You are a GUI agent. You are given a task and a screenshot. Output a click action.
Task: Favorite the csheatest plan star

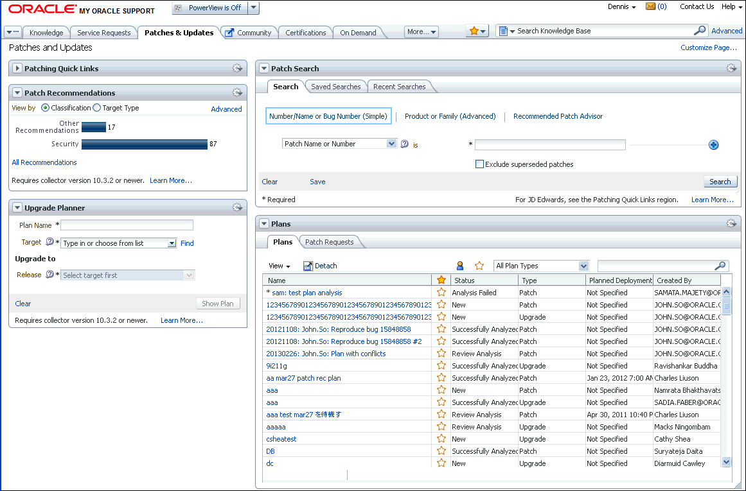441,439
